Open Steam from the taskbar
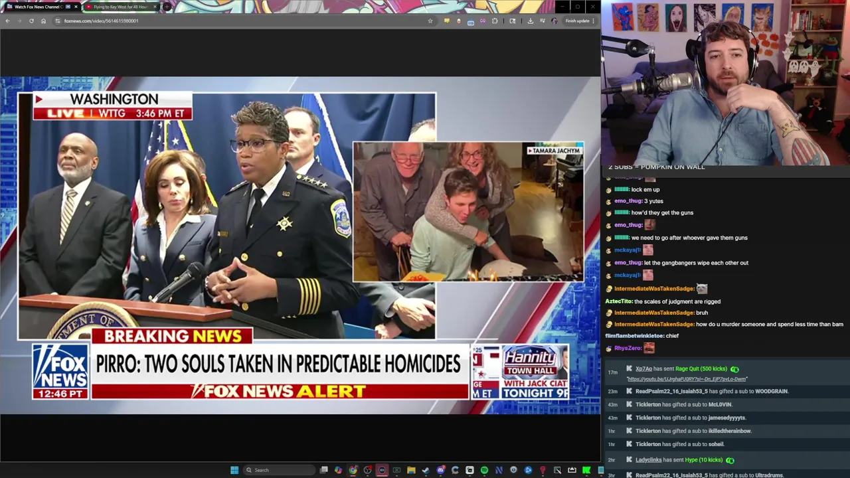Viewport: 850px width, 478px height. [426, 470]
